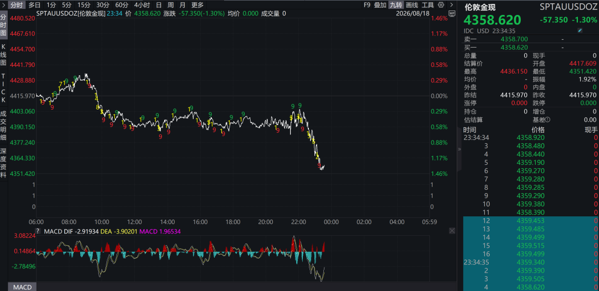Screen dimensions: 599x291
Task: Select the MACD tab at the bottom
Action: [22, 287]
